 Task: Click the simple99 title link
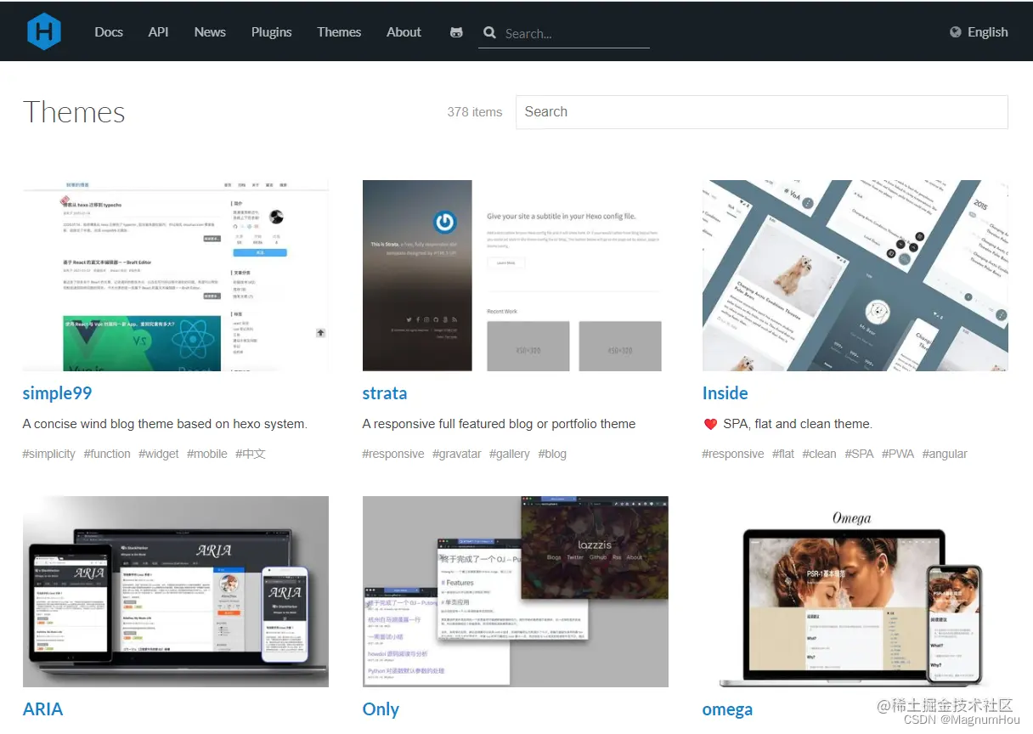57,393
